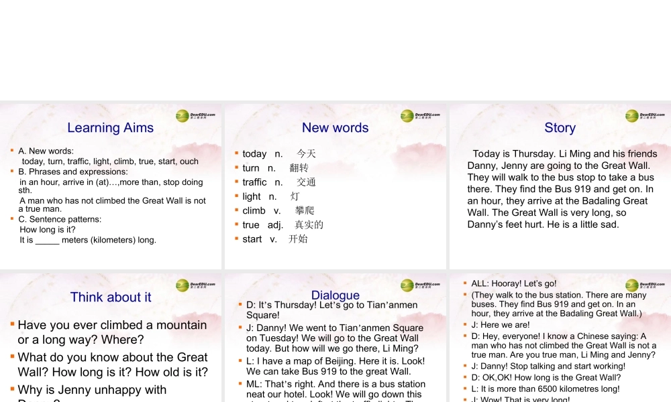Click the word entry 'light n. 灯'
The height and width of the screenshot is (402, 671).
tap(271, 196)
